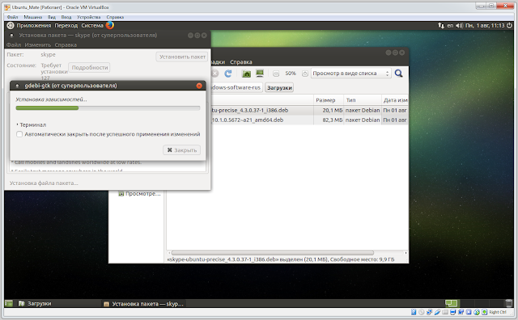Click the VirtualBox video capture status icon
This screenshot has width=518, height=320.
[x=461, y=312]
